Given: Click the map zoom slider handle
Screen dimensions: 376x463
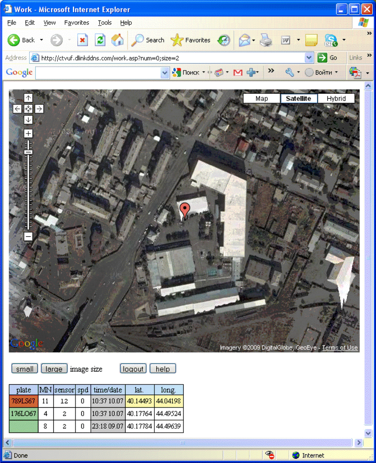Looking at the screenshot, I should [x=28, y=152].
